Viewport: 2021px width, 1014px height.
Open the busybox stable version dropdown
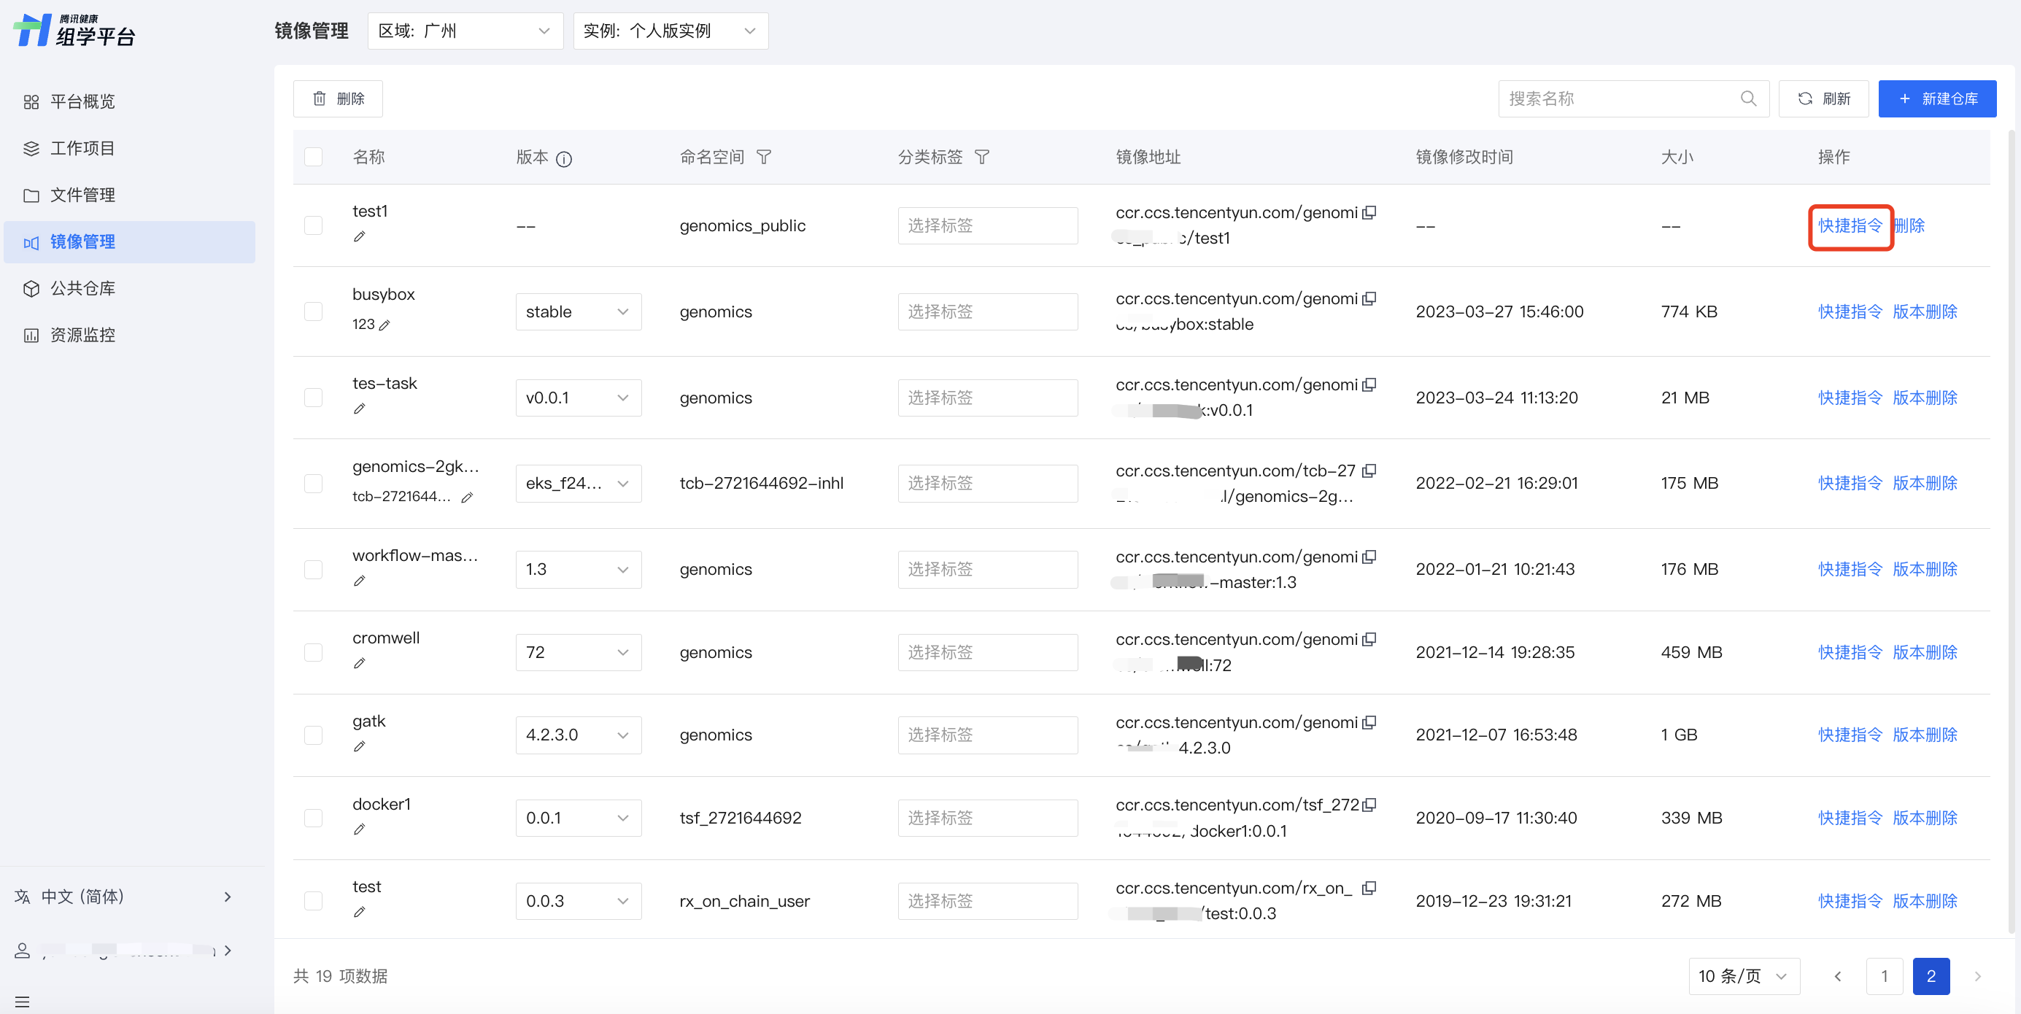[579, 312]
